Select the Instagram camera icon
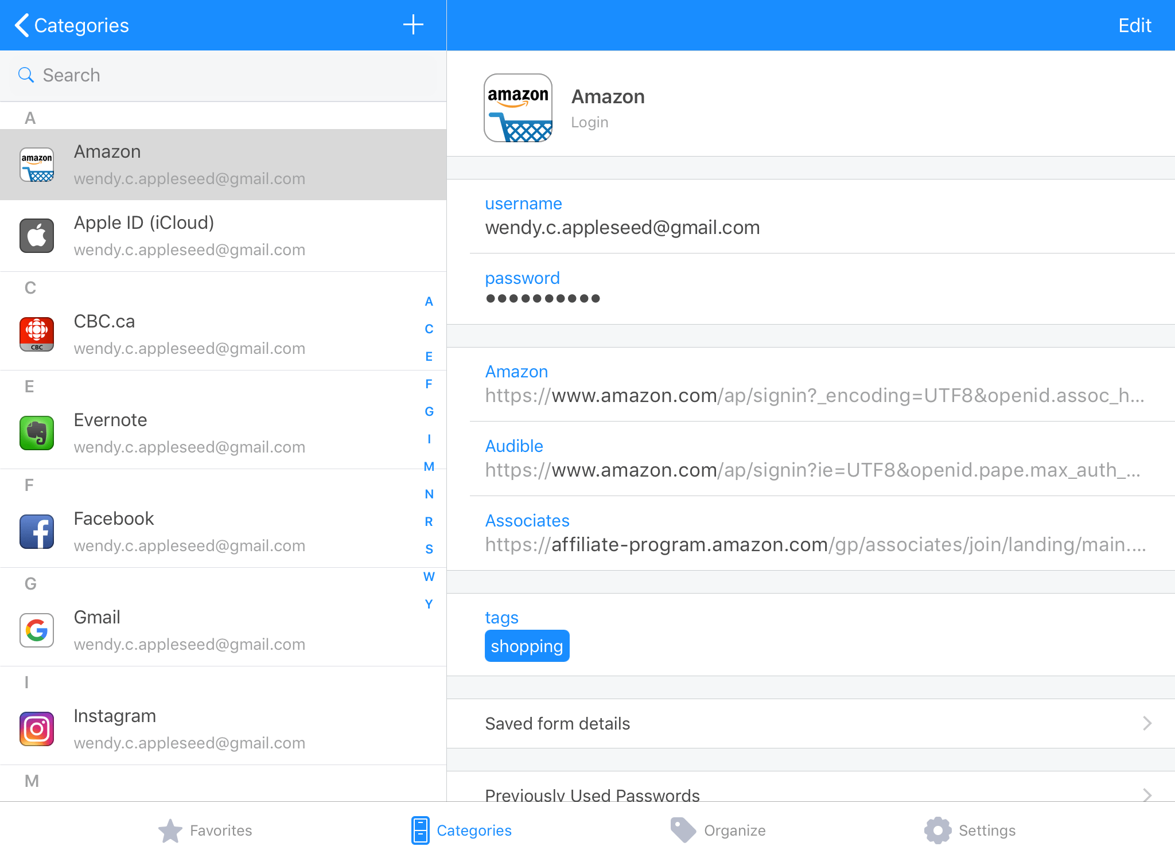 pos(37,729)
